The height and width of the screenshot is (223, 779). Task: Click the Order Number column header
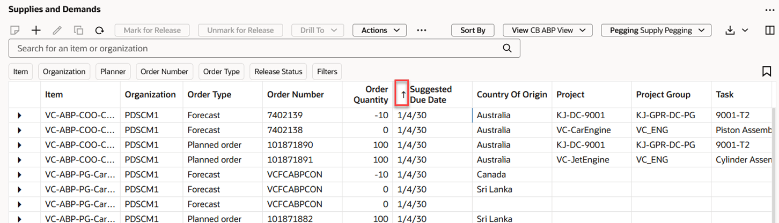click(x=303, y=95)
